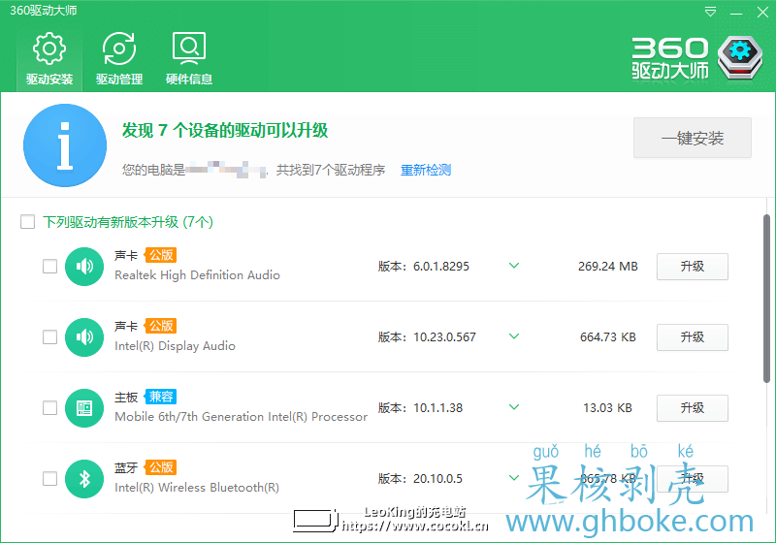Expand version dropdown for 6.0.1.8295
The image size is (776, 543).
coord(514,266)
